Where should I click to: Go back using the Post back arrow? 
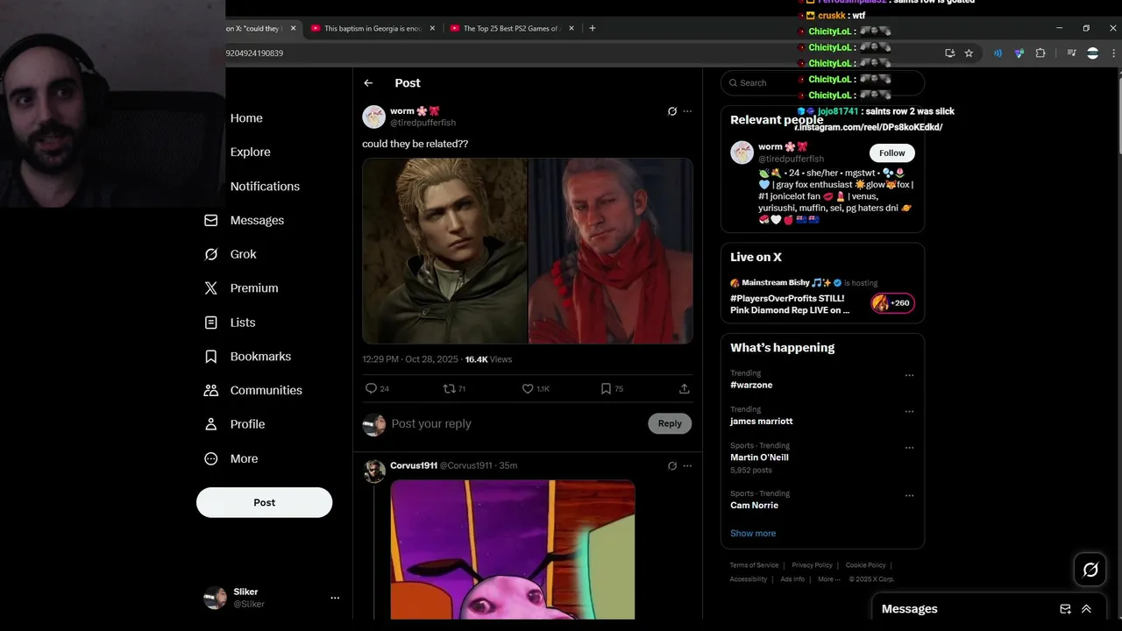pyautogui.click(x=368, y=83)
